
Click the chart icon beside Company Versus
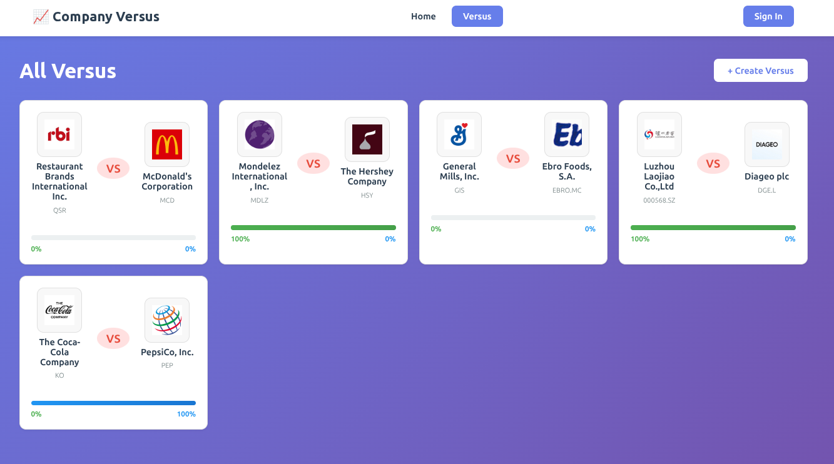pyautogui.click(x=41, y=17)
